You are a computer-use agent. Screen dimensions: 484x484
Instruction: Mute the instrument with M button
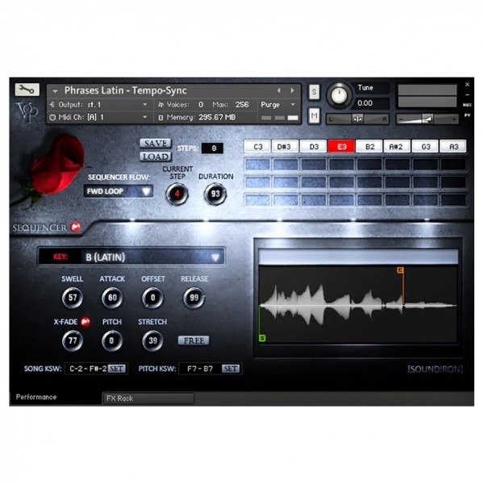pos(314,115)
